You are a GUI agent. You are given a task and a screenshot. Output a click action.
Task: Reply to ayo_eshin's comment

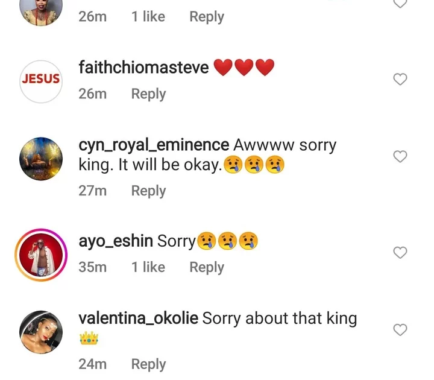(206, 267)
